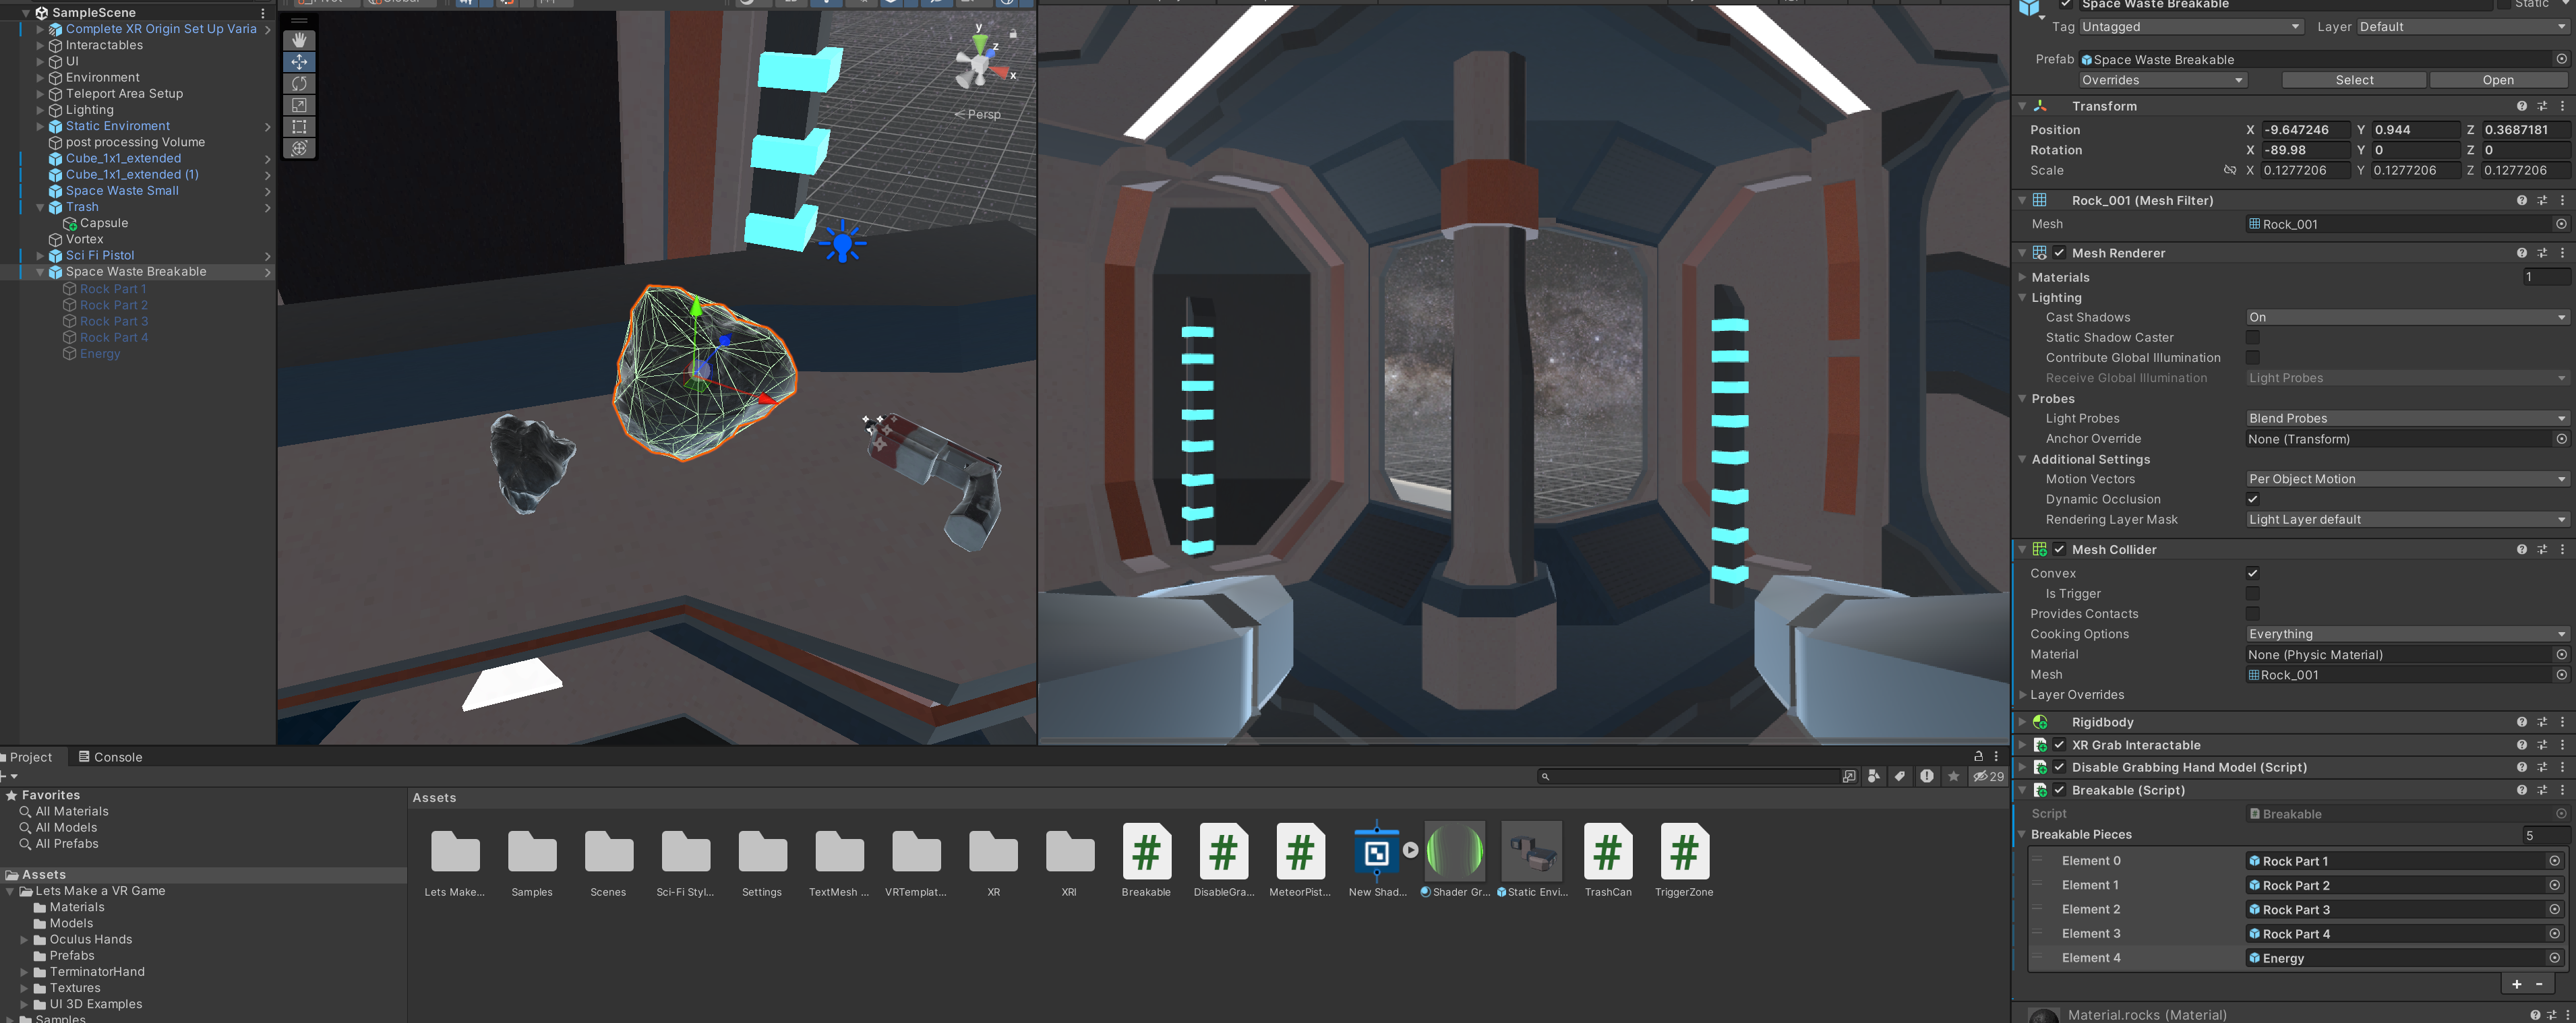Enable the Is Trigger checkbox
This screenshot has height=1023, width=2576.
(2252, 593)
